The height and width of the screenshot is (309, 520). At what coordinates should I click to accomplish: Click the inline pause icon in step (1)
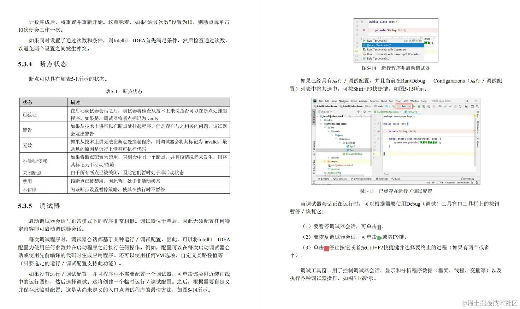coord(379,227)
